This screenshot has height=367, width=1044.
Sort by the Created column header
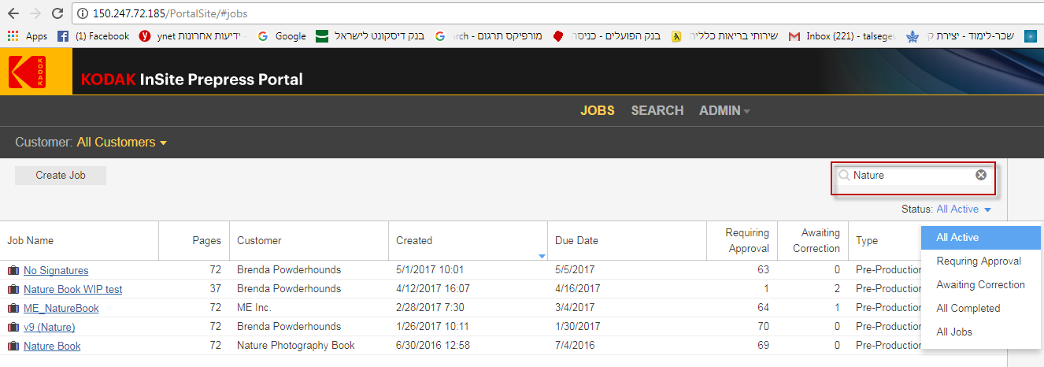coord(414,240)
